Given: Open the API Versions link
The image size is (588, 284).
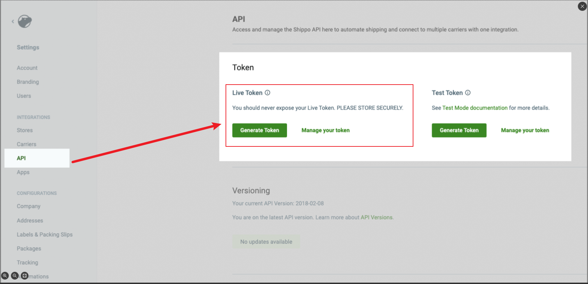Looking at the screenshot, I should (x=376, y=217).
